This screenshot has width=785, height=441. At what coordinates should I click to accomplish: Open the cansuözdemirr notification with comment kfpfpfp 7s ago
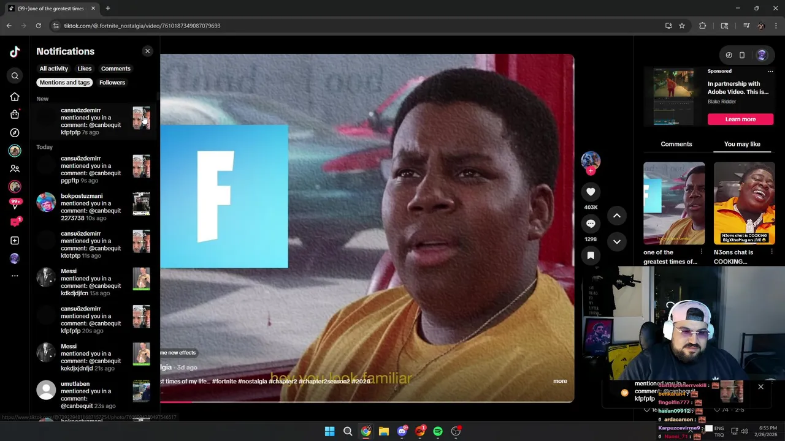click(x=93, y=121)
